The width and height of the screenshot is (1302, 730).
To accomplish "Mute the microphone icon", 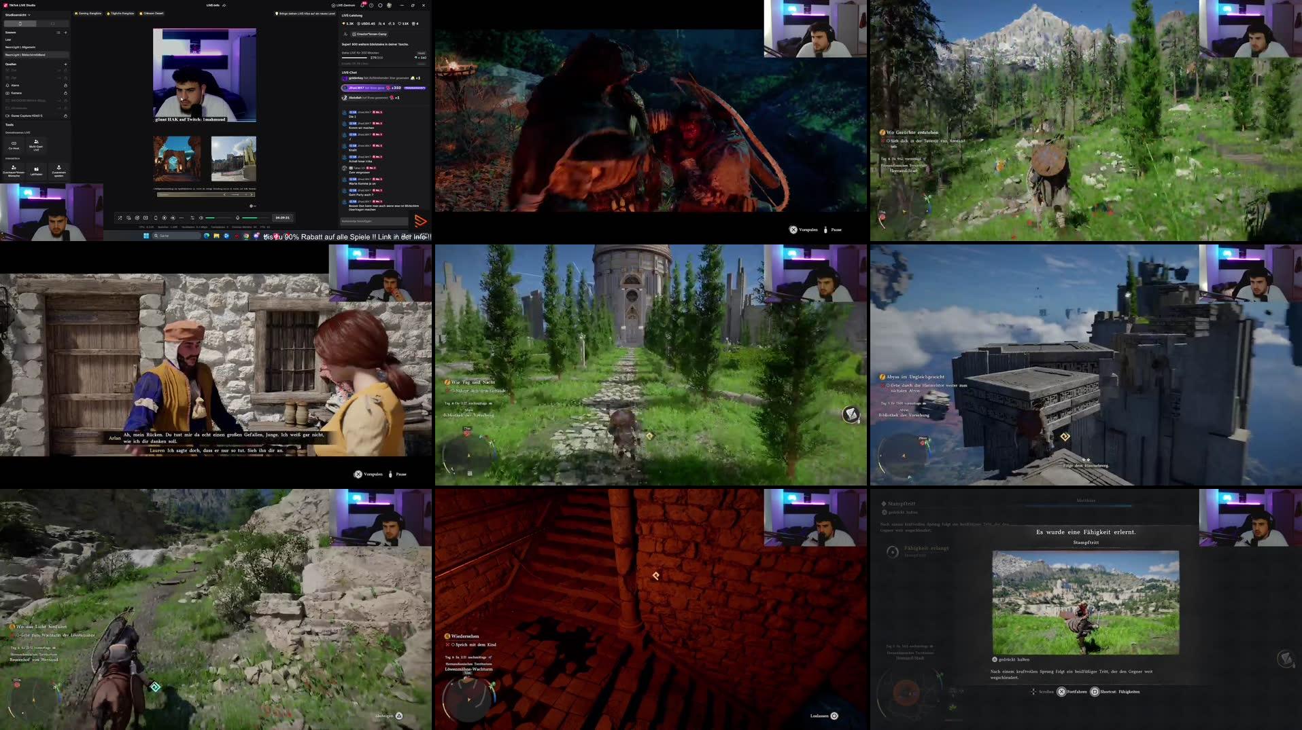I will tap(237, 218).
